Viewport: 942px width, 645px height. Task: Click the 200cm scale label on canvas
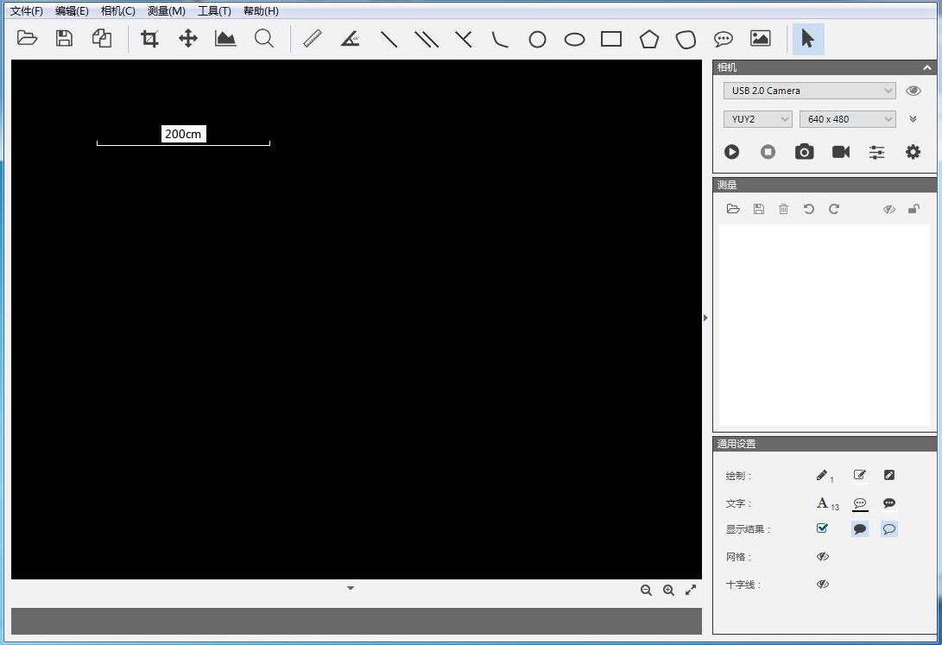183,134
